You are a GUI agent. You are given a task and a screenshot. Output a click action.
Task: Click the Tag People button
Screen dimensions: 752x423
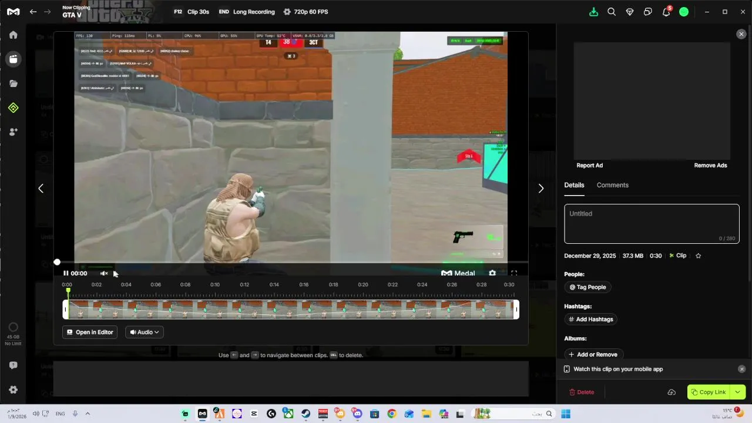(x=587, y=287)
